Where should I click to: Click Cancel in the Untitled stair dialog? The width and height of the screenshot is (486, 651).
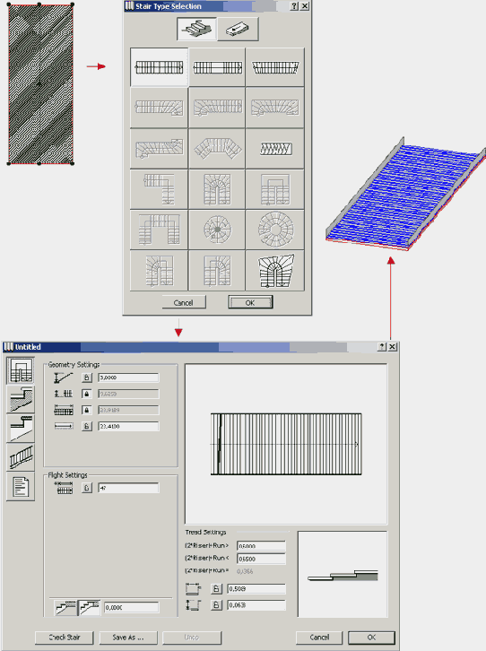319,638
